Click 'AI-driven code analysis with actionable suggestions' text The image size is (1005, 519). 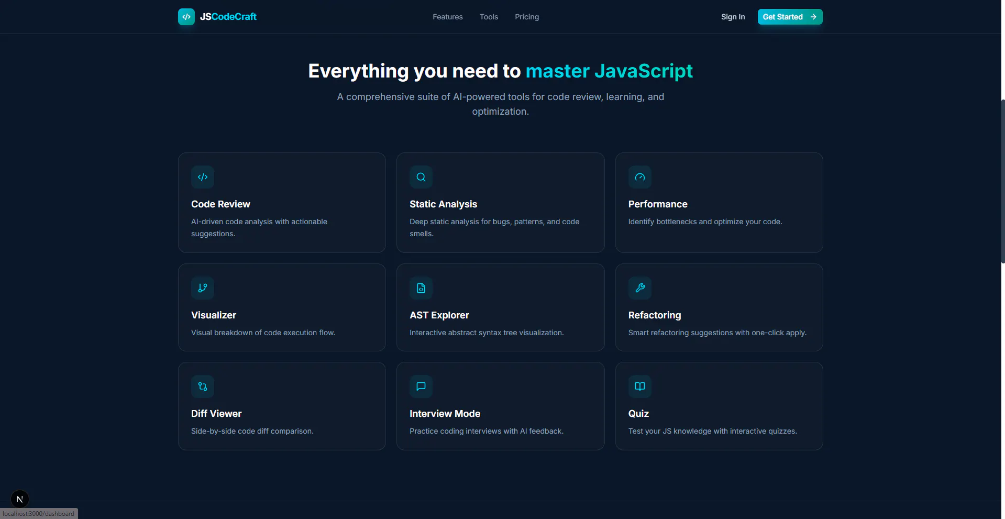[x=259, y=228]
